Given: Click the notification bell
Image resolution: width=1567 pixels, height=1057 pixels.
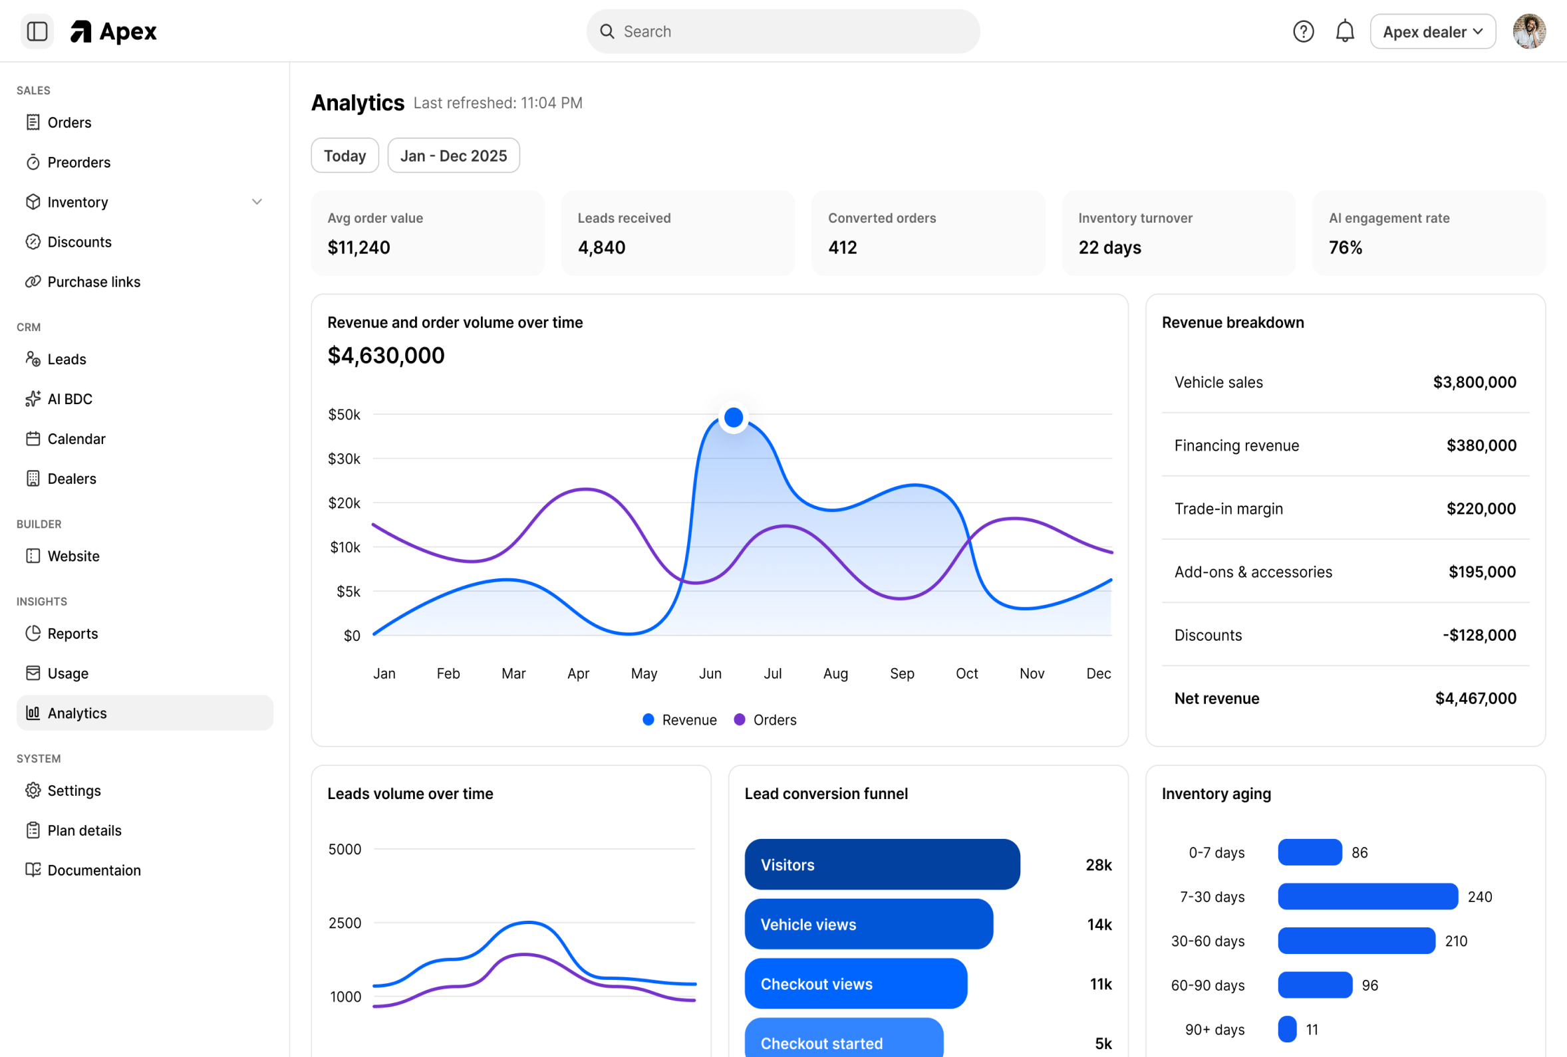Looking at the screenshot, I should [1345, 31].
